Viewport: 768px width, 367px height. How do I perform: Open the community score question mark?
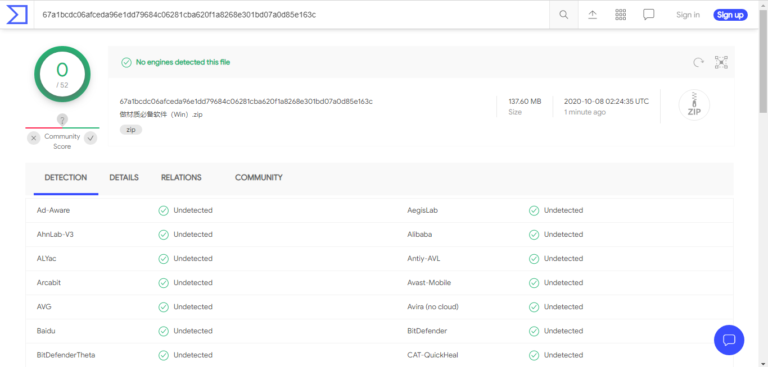[x=62, y=120]
